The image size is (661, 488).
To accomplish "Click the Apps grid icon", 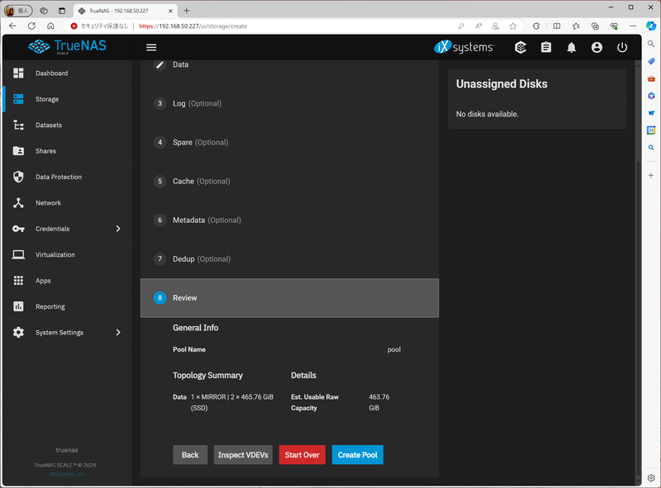I will pos(18,281).
